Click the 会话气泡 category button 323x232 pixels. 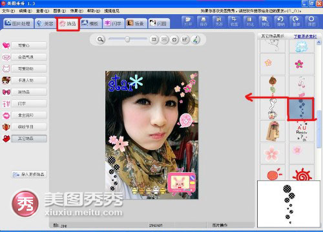(29, 57)
